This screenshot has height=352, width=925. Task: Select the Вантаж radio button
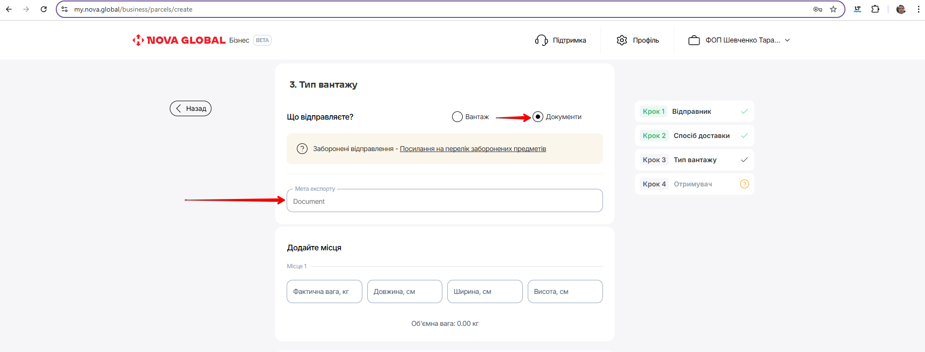[x=457, y=117]
